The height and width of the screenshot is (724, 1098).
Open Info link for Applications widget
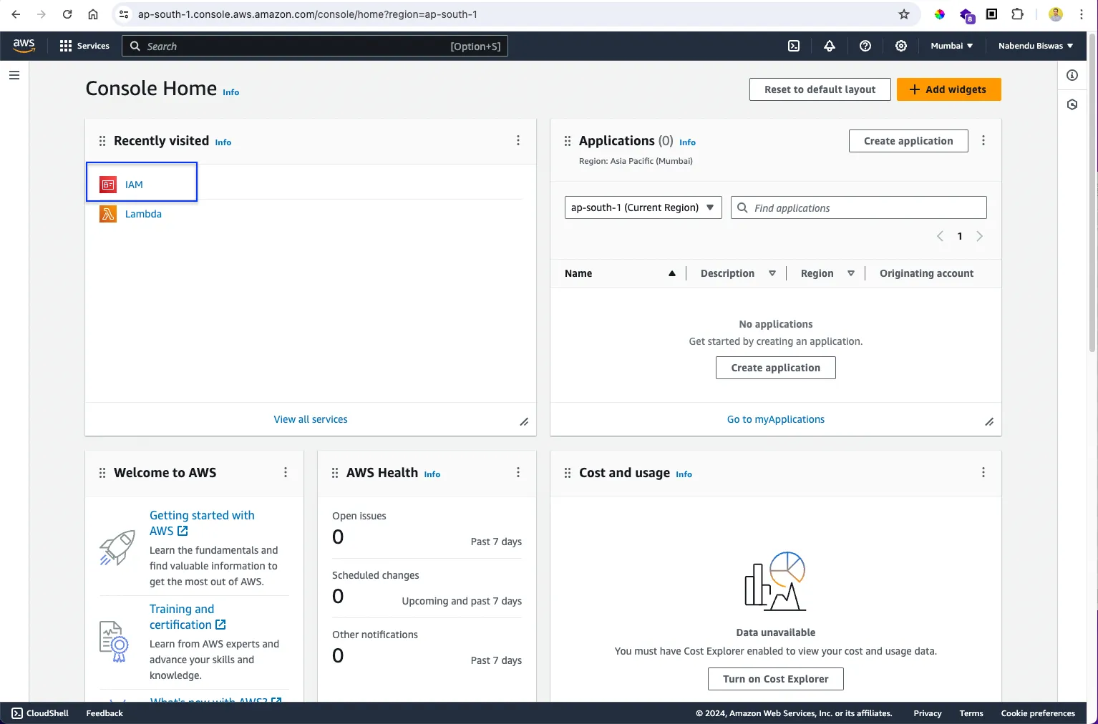coord(688,142)
